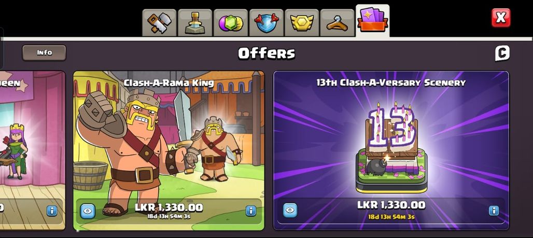
Task: Select the gold hexagon pass tab
Action: [x=302, y=23]
